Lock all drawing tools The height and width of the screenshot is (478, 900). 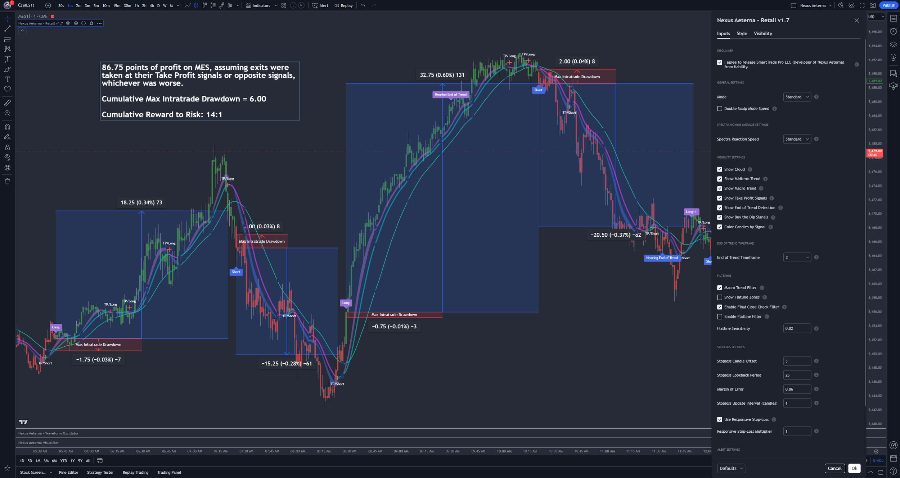[7, 147]
